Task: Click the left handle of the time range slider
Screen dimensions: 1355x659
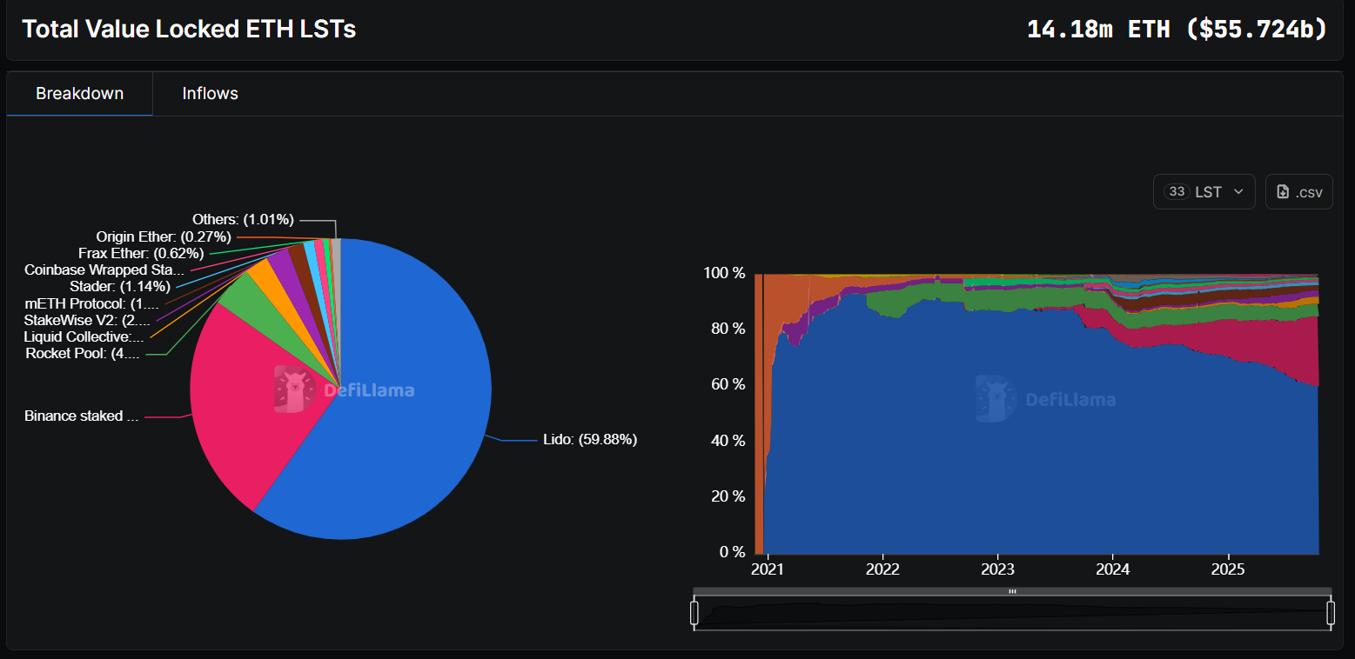Action: [694, 614]
